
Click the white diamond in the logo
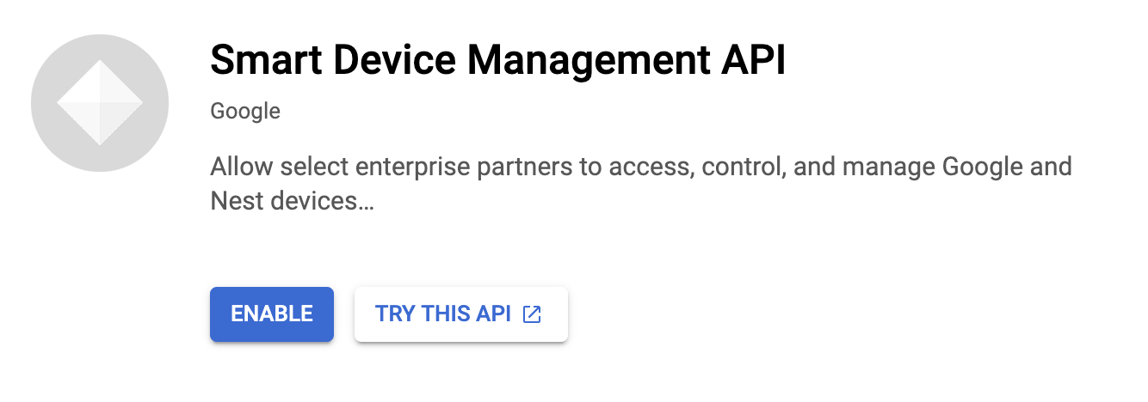click(100, 104)
